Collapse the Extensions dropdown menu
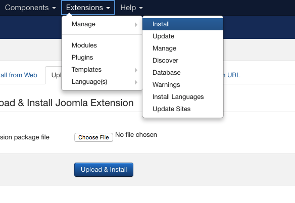 tap(88, 8)
